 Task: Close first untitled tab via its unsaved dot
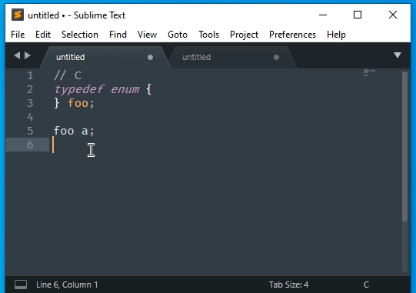tap(150, 58)
